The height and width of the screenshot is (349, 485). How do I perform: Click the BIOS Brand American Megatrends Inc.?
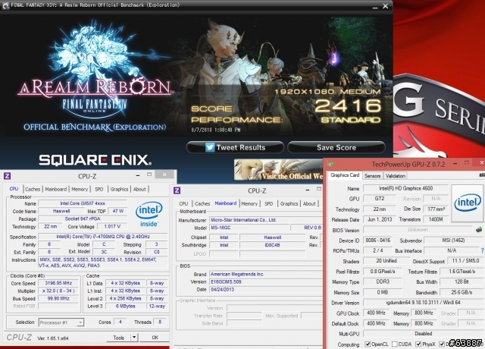(x=266, y=274)
